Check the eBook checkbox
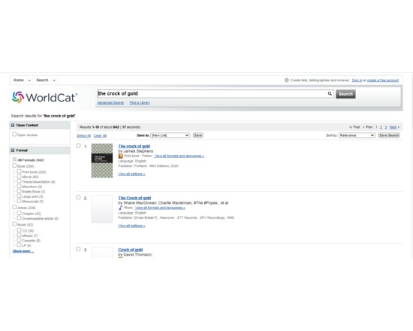Screen dimensions: 413x331 click(x=19, y=176)
